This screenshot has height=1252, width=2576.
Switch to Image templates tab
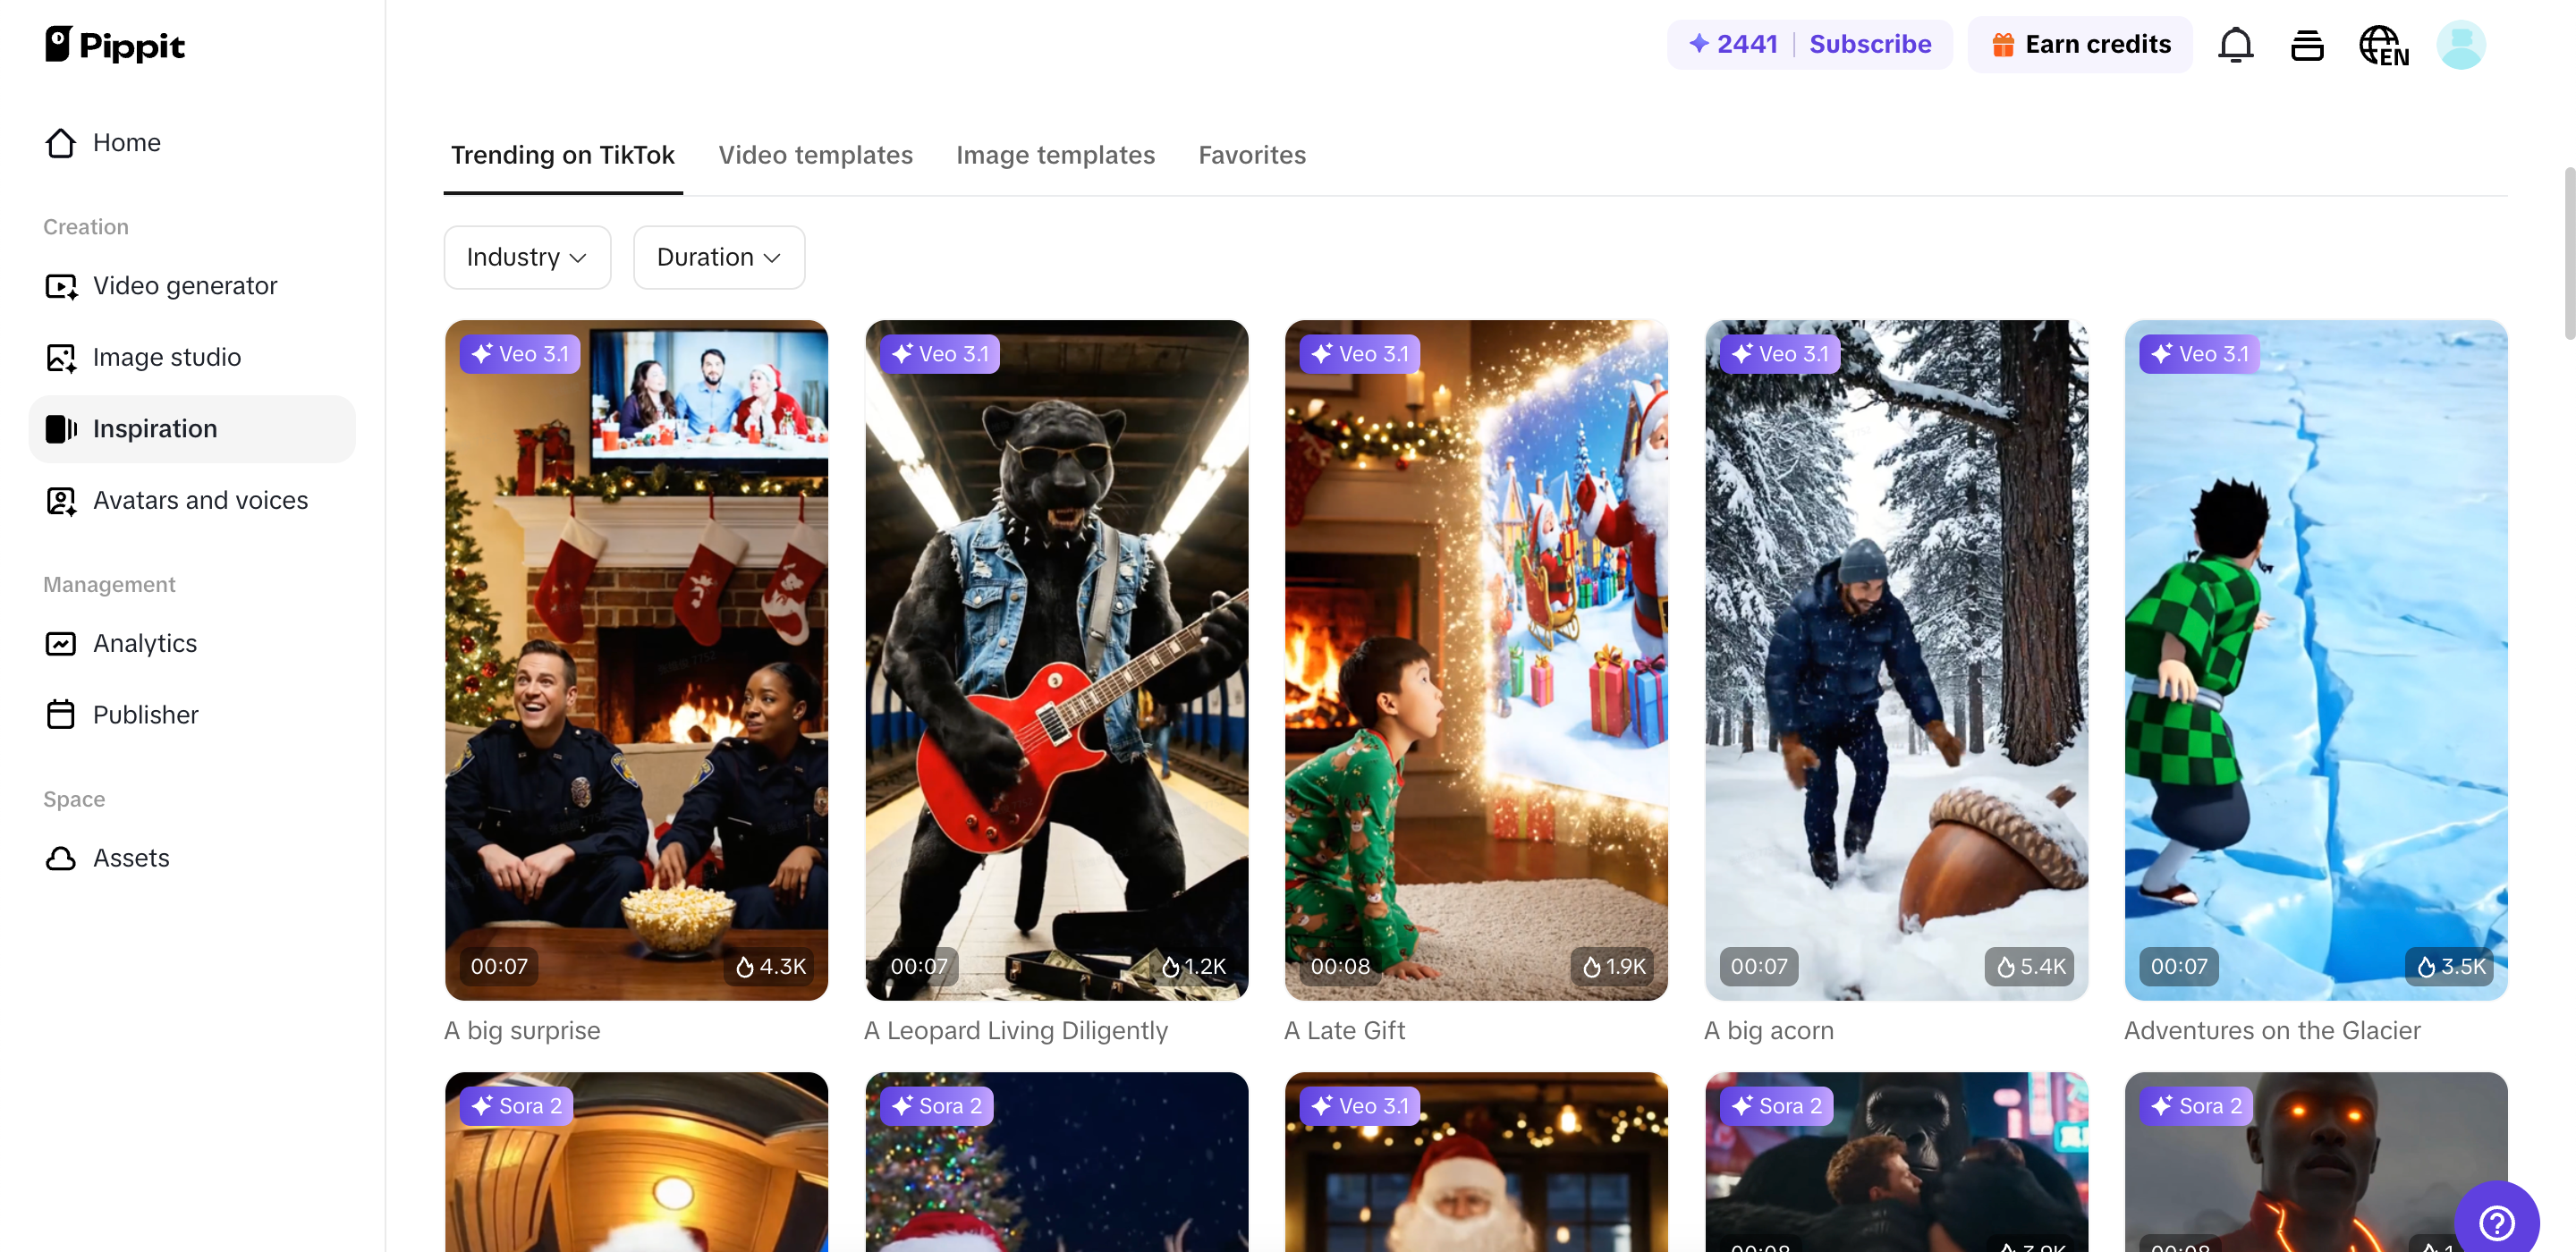pos(1055,155)
